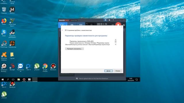This screenshot has width=184, height=103.
Task: Open the Bloody6 desktop shortcut
Action: 12,67
